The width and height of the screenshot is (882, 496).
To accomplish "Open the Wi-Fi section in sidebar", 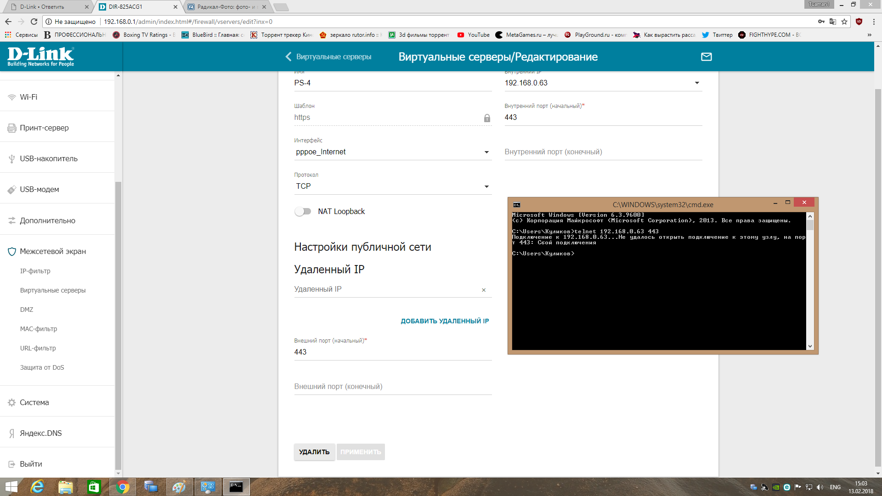I will click(x=28, y=97).
